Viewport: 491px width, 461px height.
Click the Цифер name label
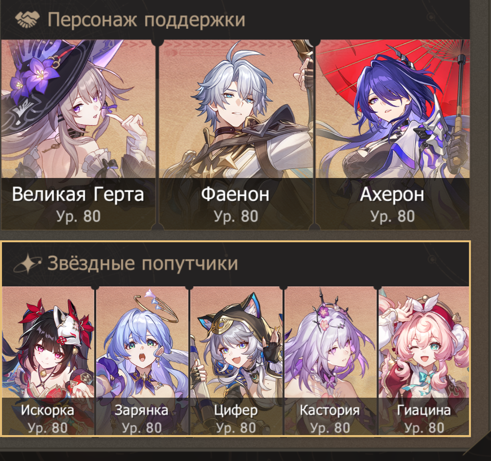point(236,410)
